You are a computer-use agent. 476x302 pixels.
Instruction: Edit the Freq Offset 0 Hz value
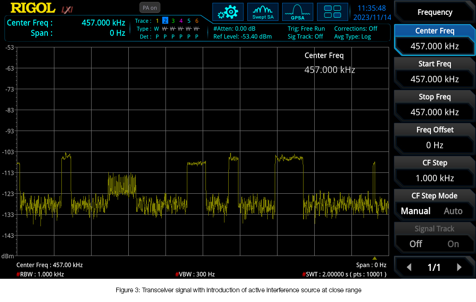(x=435, y=145)
